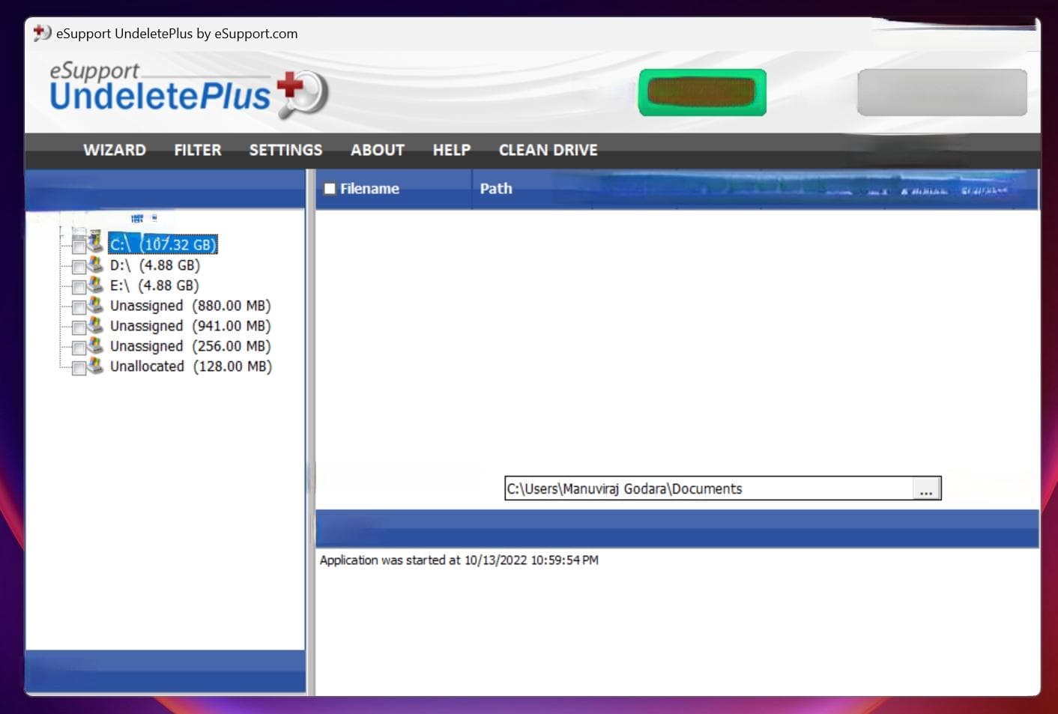Check the C:\ drive checkbox
Screen dimensions: 1058x714
[x=79, y=246]
